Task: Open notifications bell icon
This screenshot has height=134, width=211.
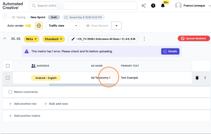Action: (163, 6)
